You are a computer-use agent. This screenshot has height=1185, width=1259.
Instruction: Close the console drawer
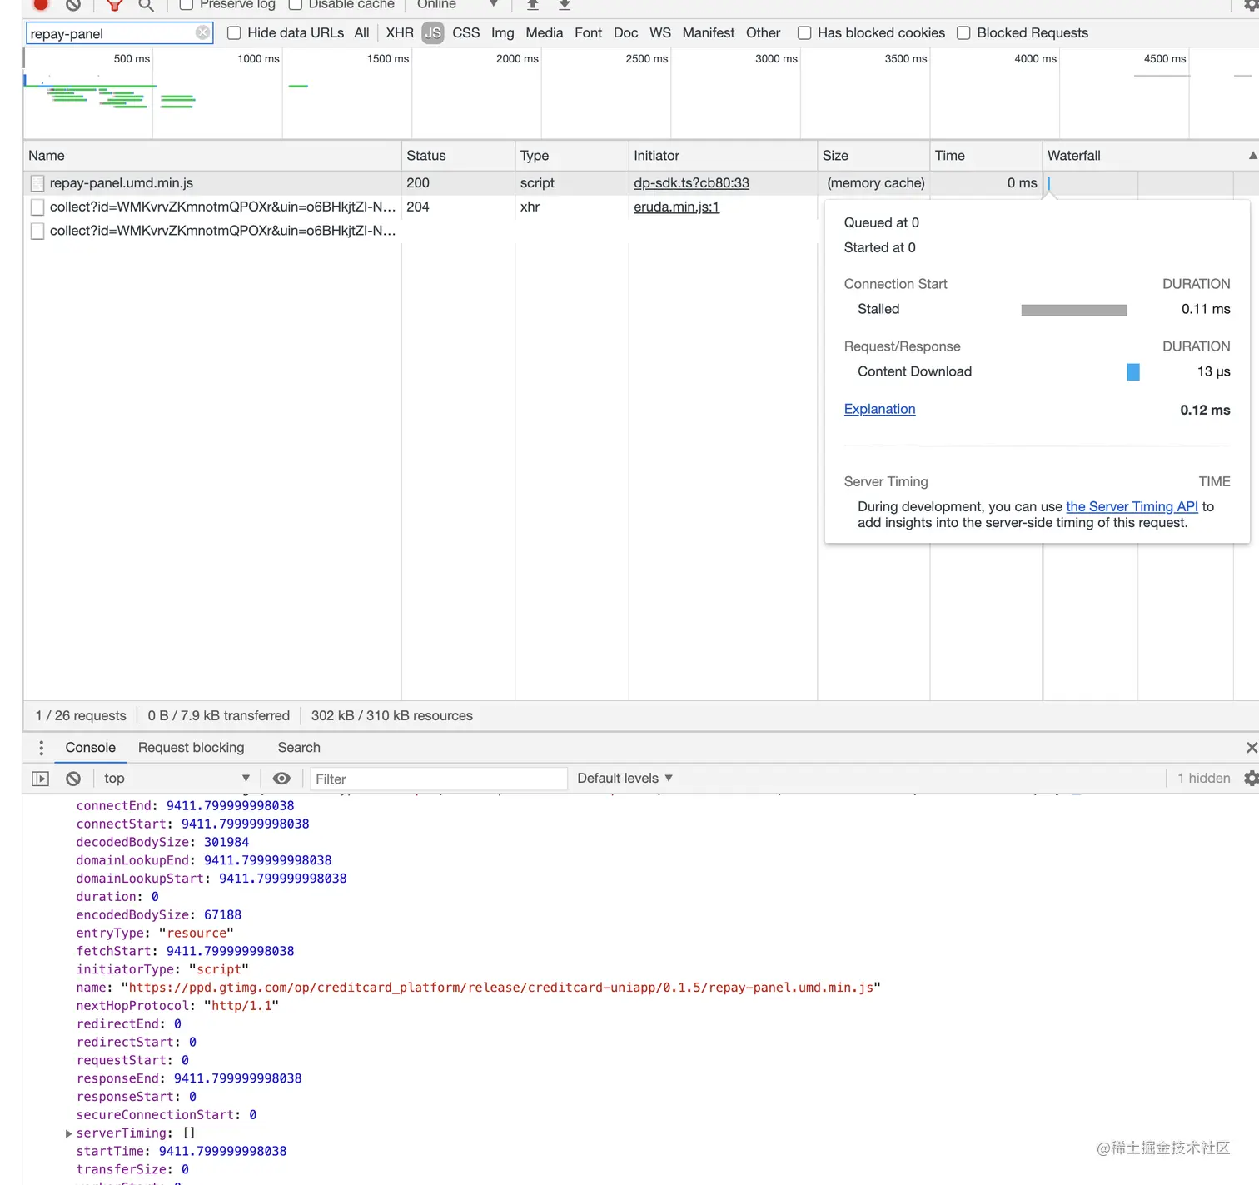[x=1251, y=748]
